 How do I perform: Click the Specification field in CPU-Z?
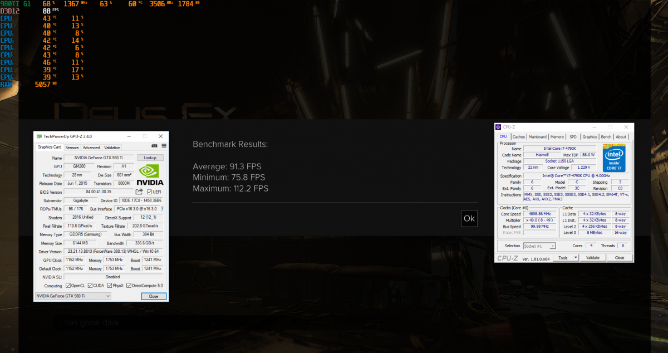[575, 176]
